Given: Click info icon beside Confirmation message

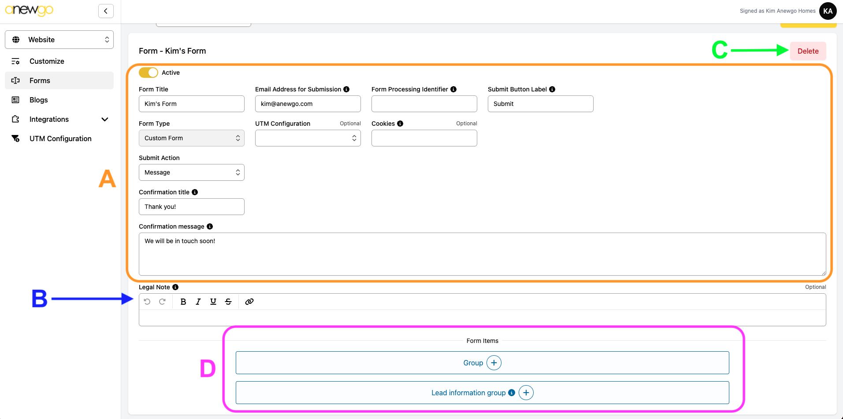Looking at the screenshot, I should click(210, 226).
